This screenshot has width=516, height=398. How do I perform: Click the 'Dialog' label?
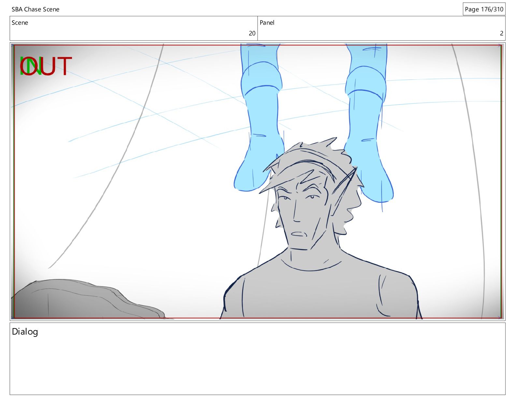[25, 332]
